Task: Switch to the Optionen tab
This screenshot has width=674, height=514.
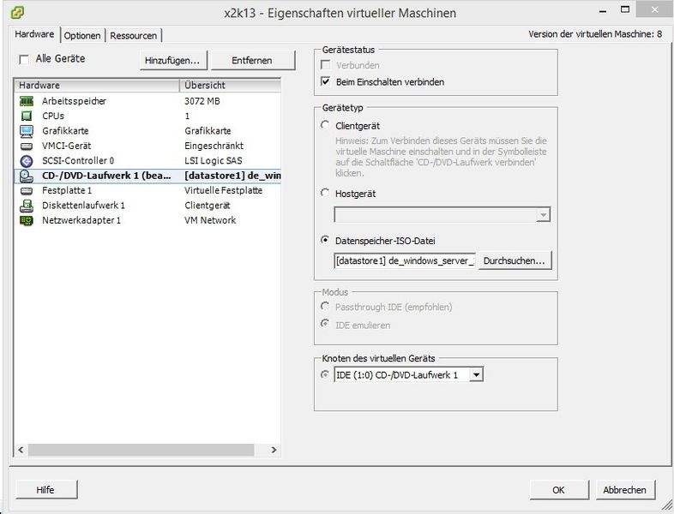Action: pos(82,36)
